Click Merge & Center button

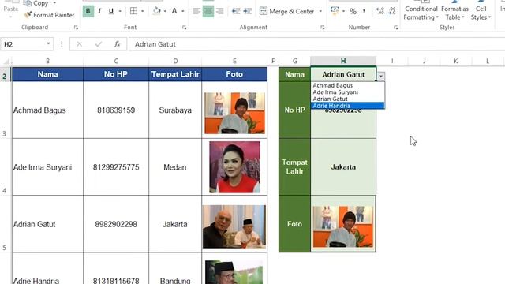286,11
